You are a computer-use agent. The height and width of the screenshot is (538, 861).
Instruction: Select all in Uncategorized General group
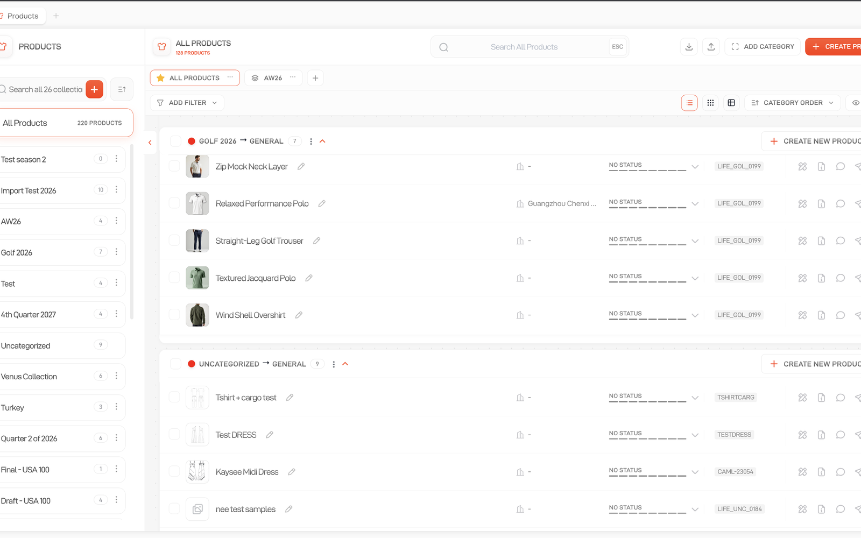(175, 364)
